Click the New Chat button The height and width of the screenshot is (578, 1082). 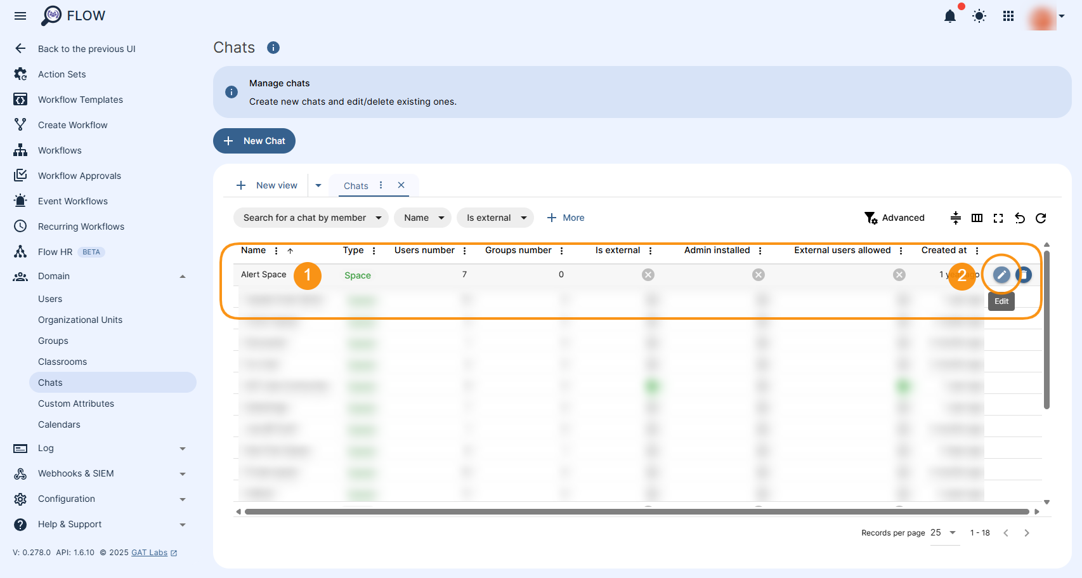pos(254,141)
